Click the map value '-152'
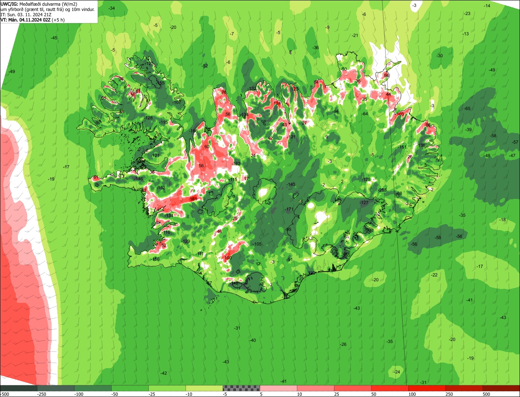 [161, 188]
